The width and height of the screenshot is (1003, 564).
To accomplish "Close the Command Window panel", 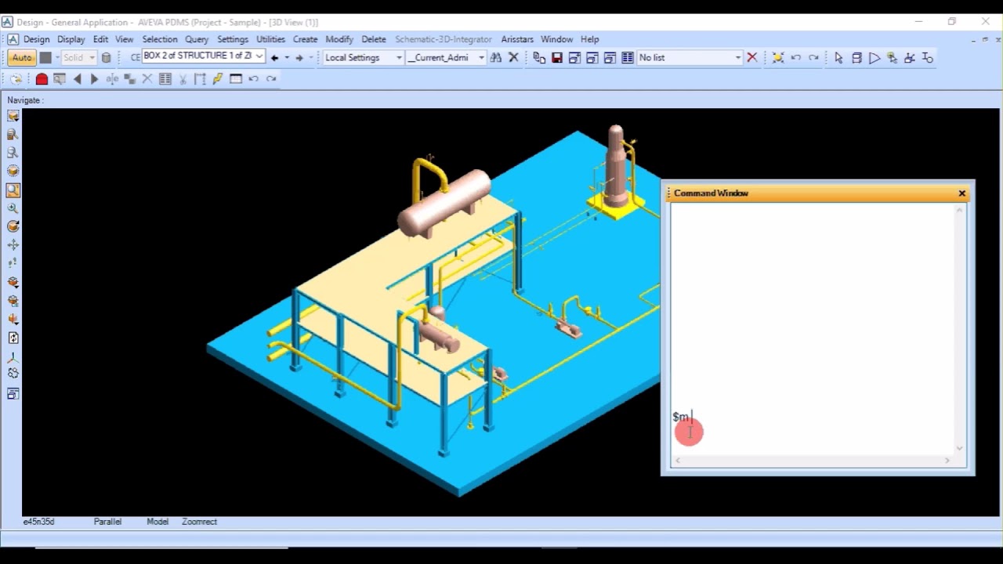I will point(962,193).
